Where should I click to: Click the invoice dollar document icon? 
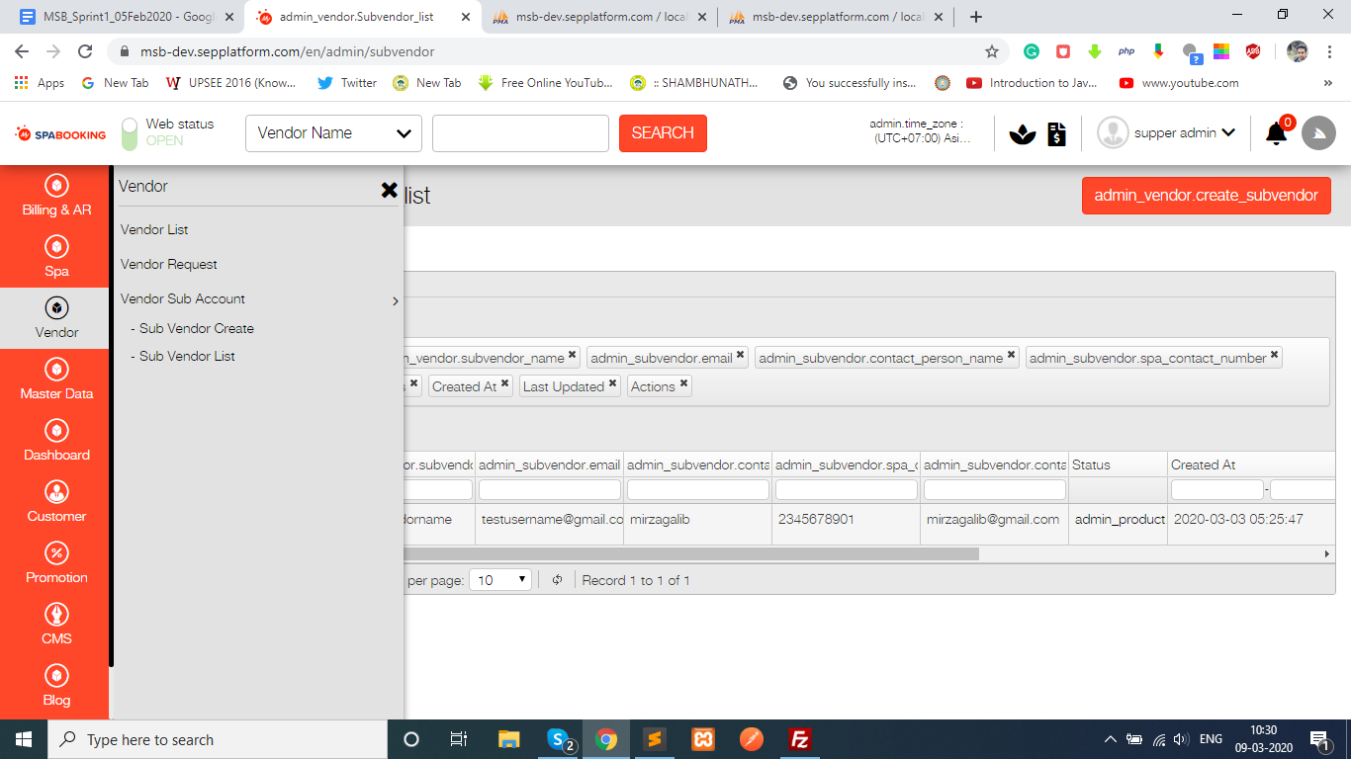point(1056,133)
